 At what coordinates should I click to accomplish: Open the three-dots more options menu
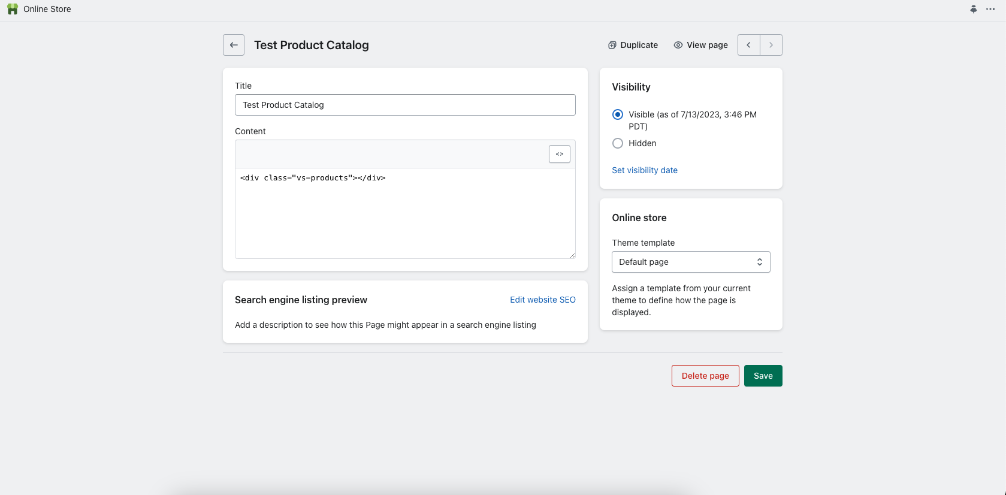[990, 9]
